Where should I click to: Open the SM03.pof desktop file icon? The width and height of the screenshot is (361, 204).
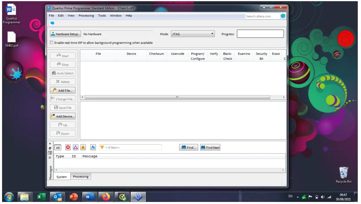point(11,39)
